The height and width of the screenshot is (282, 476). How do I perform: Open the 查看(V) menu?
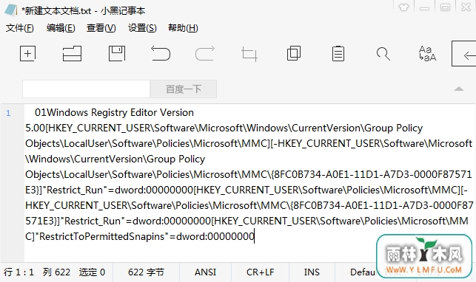[x=101, y=28]
